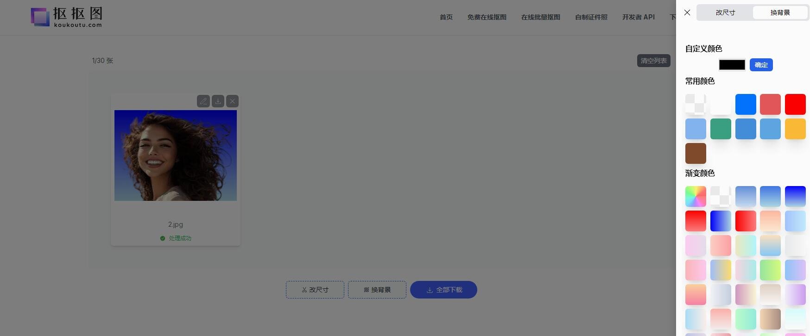Screen dimensions: 810x336
Task: Open the black custom color picker
Action: 732,65
